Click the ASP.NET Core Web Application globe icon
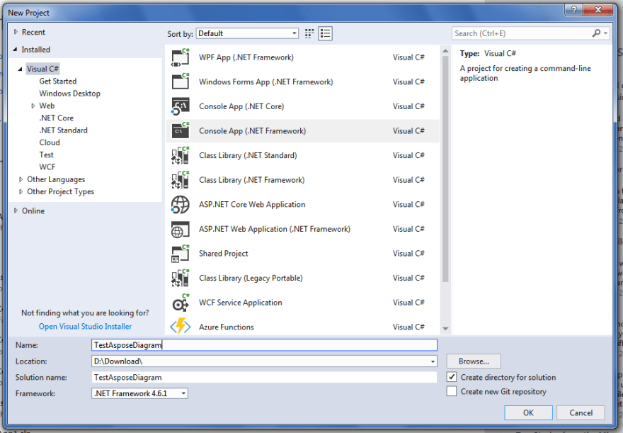623x433 pixels. point(181,204)
